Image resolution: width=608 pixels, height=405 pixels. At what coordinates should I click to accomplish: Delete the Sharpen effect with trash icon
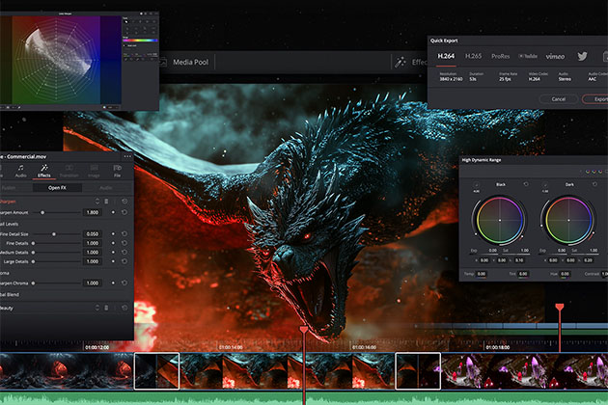point(106,202)
